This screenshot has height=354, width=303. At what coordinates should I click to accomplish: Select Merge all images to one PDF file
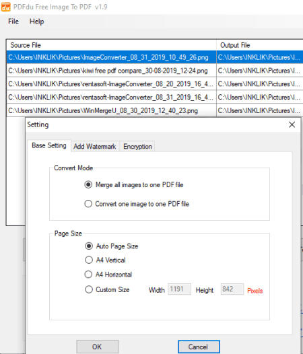tap(134, 184)
